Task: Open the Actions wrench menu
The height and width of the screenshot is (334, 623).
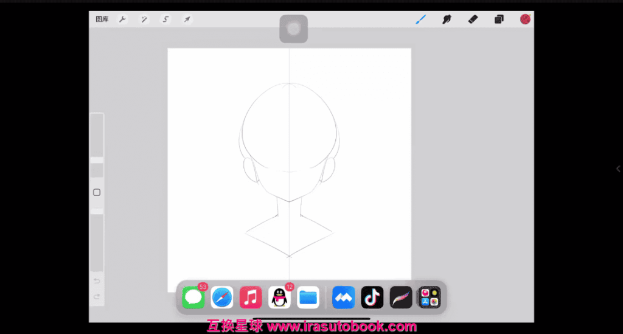Action: (122, 19)
